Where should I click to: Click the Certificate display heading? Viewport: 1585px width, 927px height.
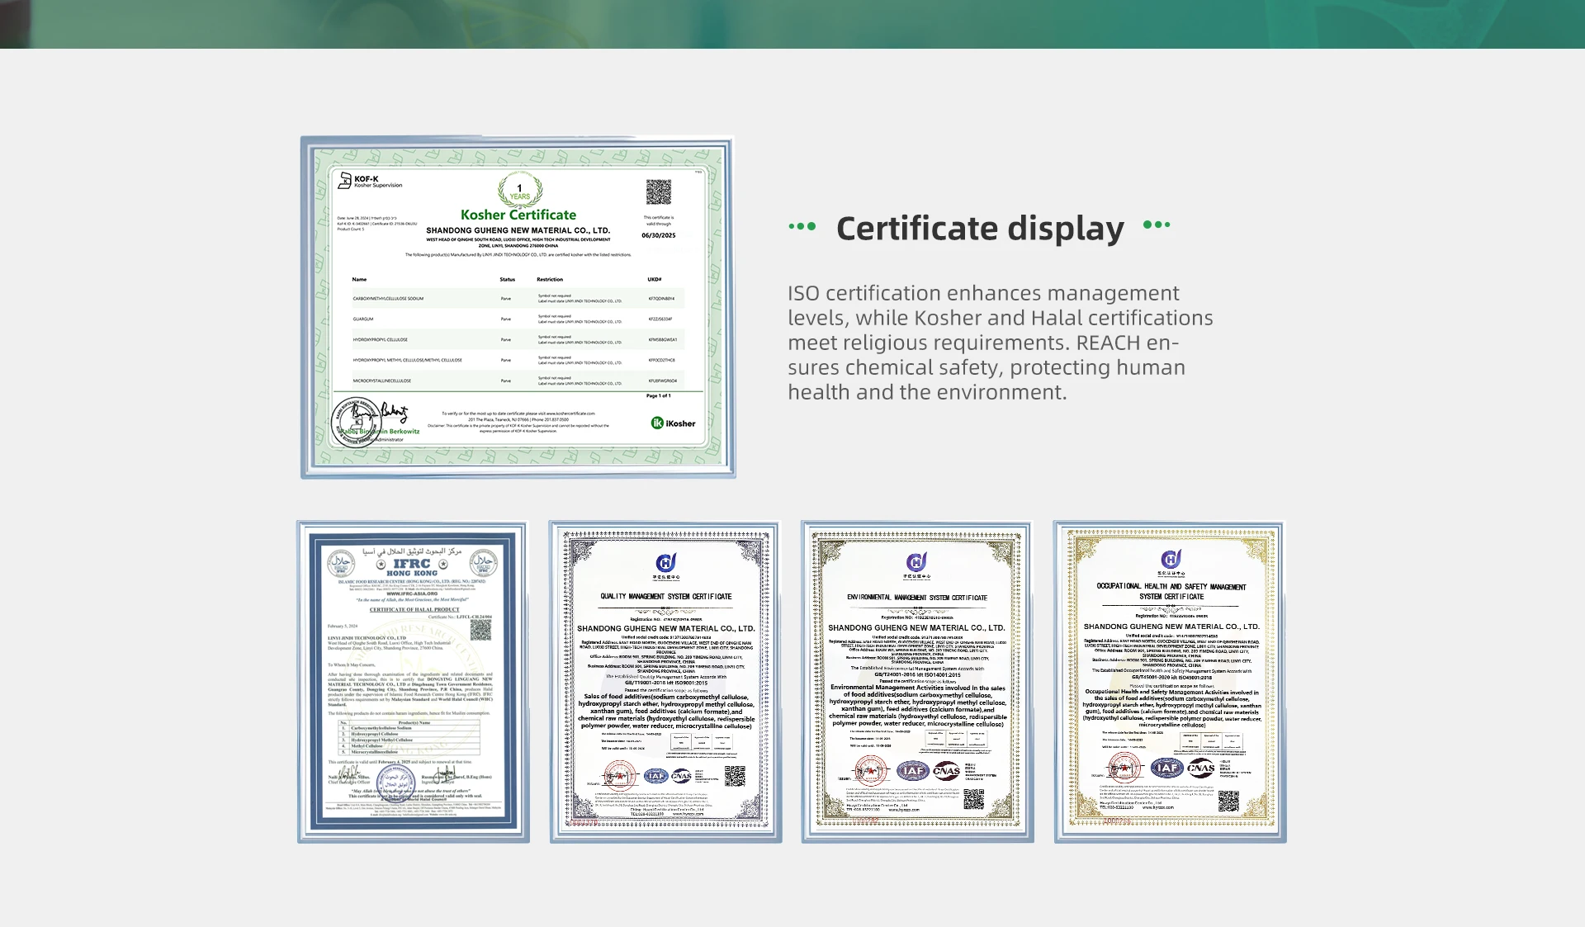[979, 229]
